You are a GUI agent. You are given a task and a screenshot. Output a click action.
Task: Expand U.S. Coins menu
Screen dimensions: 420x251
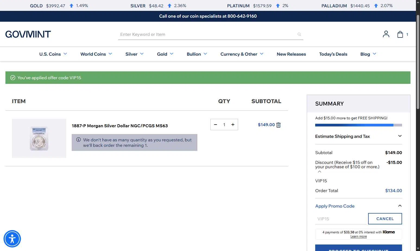53,54
